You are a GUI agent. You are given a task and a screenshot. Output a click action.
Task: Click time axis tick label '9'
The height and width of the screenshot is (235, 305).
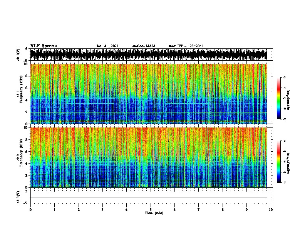point(246,209)
